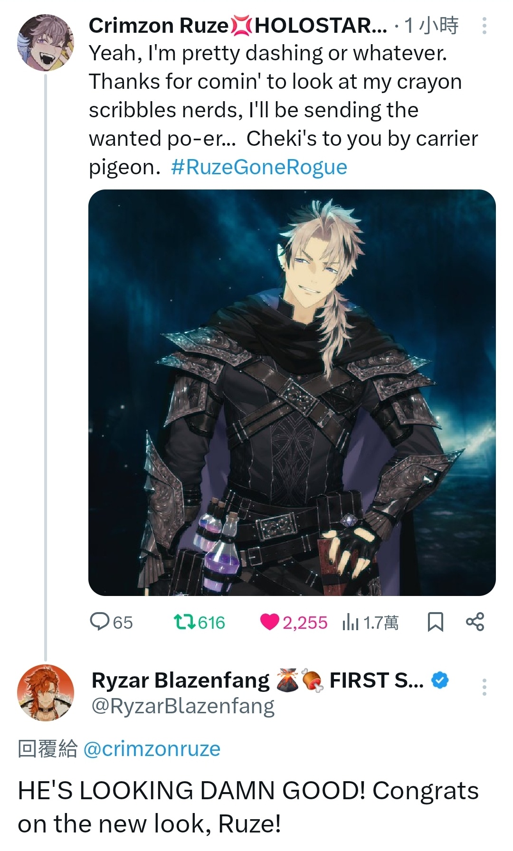513x851 pixels.
Task: Open the three-dot menu on Crimzon Ruze's post
Action: [x=484, y=26]
